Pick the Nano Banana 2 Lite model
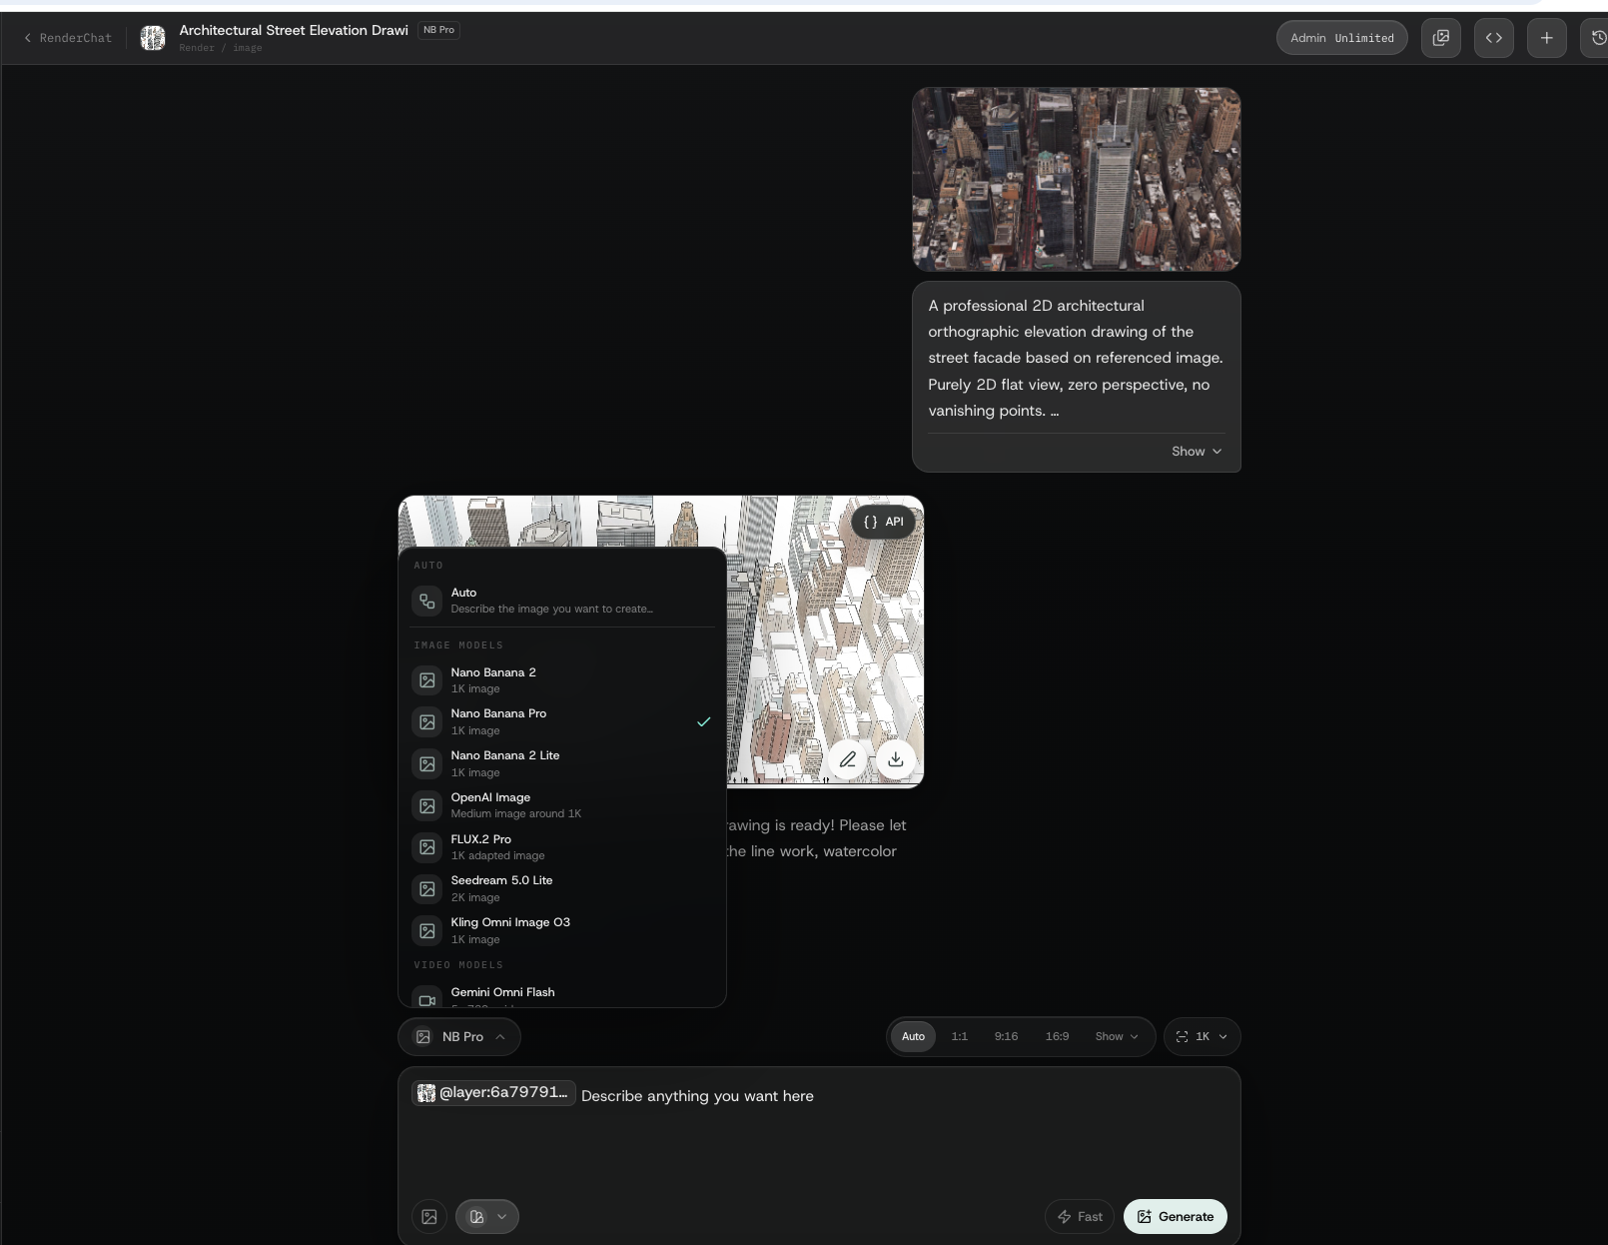 (x=562, y=763)
